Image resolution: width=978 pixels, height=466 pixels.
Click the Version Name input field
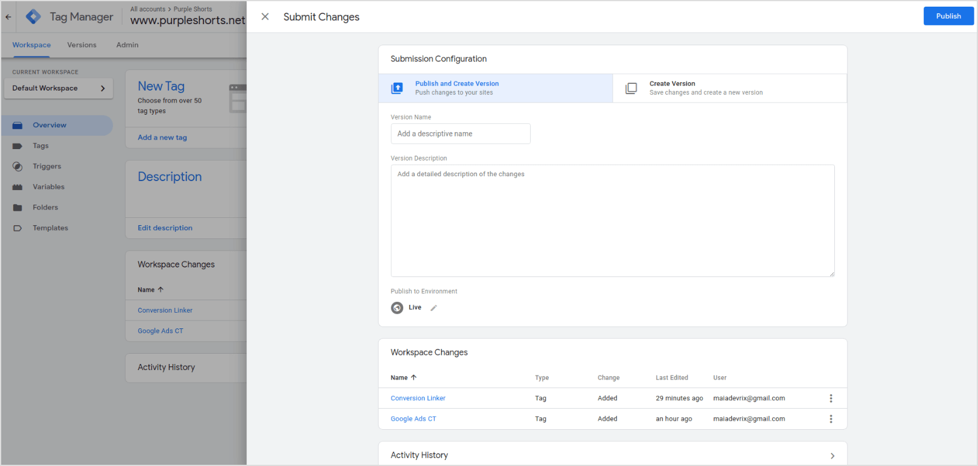pos(460,134)
